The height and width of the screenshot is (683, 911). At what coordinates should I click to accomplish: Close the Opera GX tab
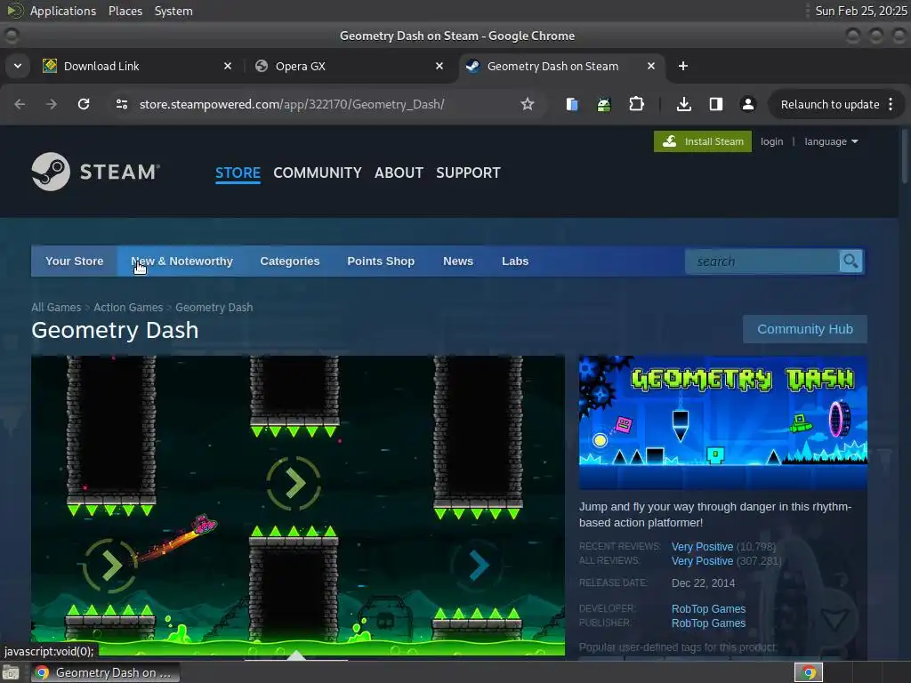(x=439, y=66)
